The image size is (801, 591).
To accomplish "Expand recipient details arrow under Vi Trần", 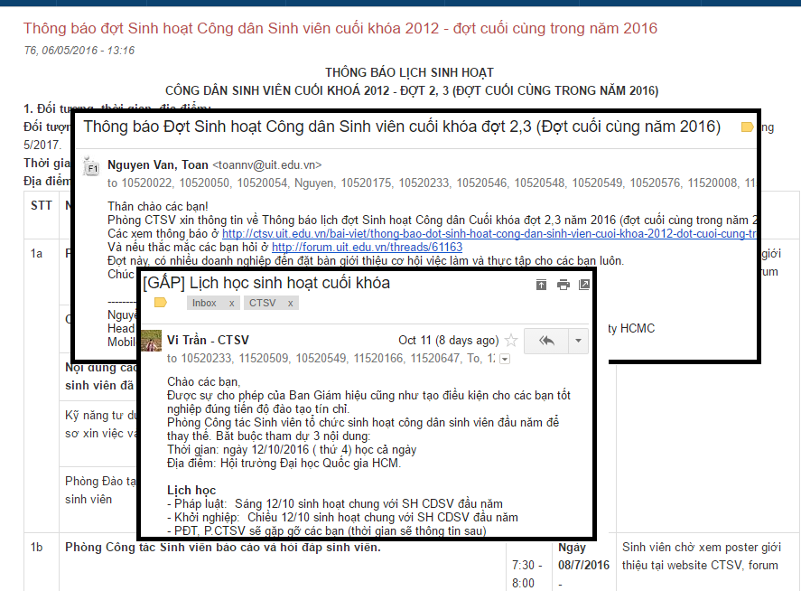I will 504,359.
